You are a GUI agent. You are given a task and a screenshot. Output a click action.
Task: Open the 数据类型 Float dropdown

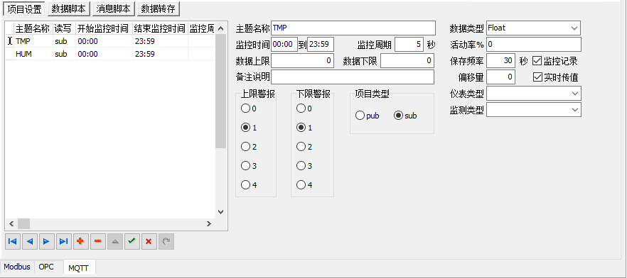click(574, 28)
